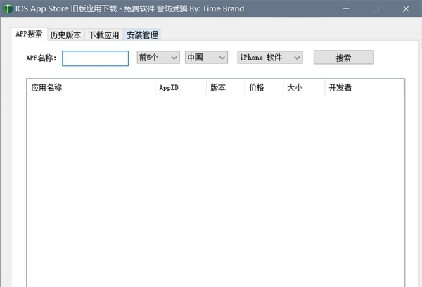Focus the APP名称 input field
This screenshot has width=422, height=287.
tap(95, 58)
